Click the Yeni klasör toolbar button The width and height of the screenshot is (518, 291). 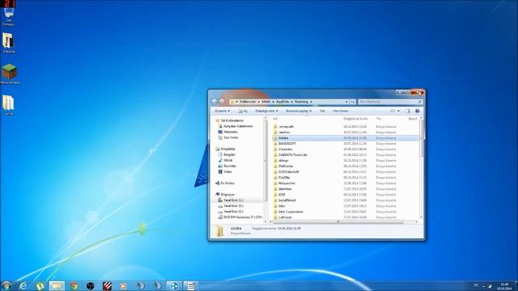340,111
